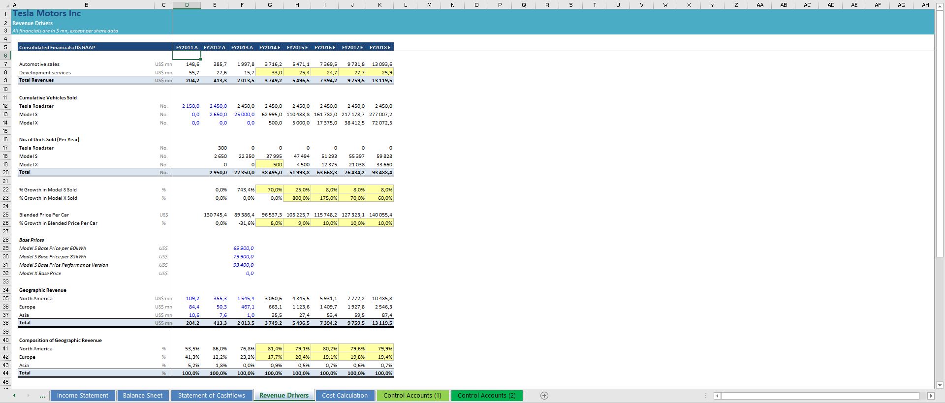The image size is (945, 403).
Task: Click Model S Performance price 93 400,0
Action: point(242,265)
